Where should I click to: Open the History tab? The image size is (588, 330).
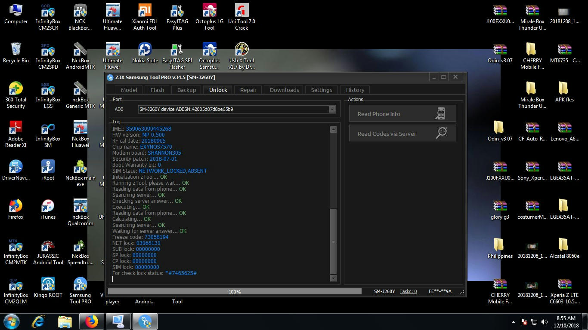click(x=355, y=90)
